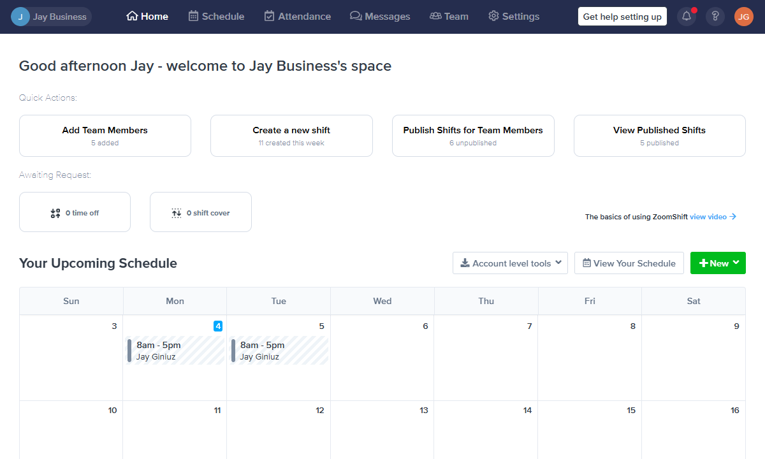Click the arrow icon after view video
The image size is (765, 459).
point(733,217)
